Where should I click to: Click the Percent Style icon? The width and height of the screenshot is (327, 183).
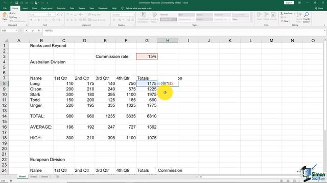[120, 20]
